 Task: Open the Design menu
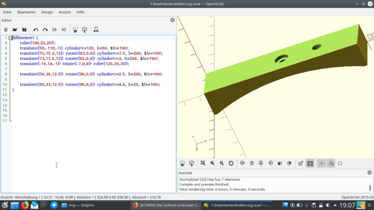pos(47,12)
